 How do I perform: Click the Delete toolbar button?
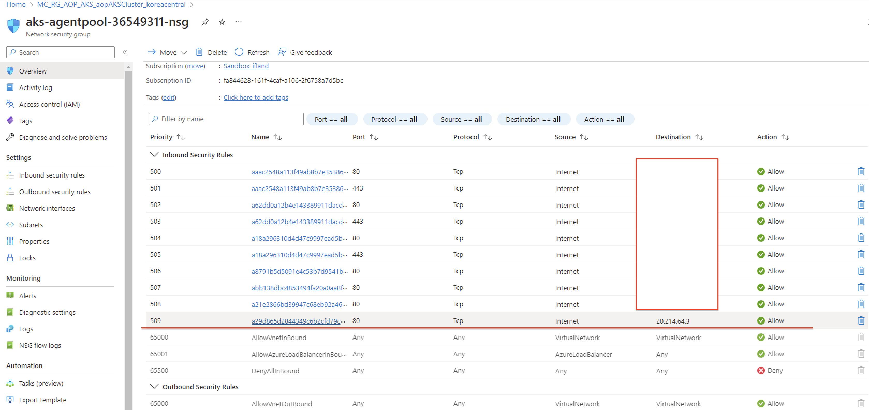[211, 52]
